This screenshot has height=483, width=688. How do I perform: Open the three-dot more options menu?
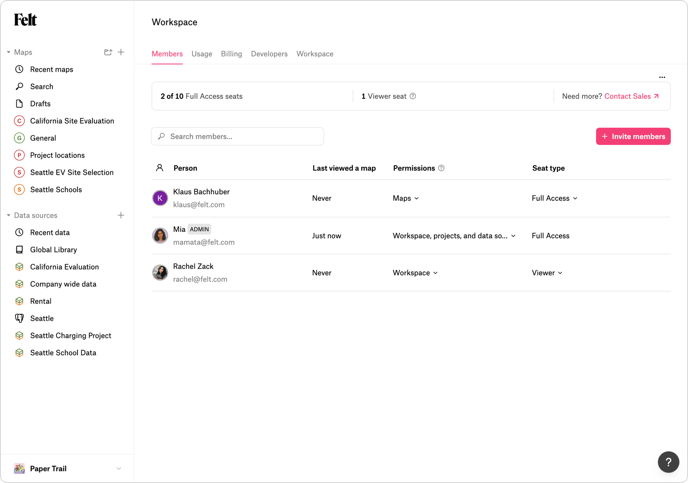(662, 77)
